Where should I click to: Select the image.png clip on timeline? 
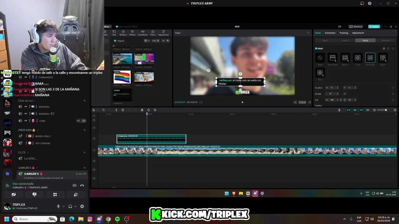(151, 139)
